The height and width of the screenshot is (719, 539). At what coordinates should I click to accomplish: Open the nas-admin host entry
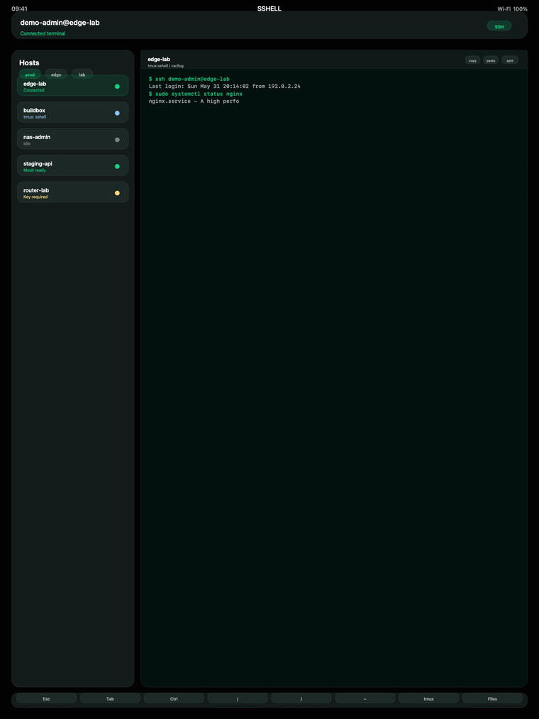pos(73,139)
